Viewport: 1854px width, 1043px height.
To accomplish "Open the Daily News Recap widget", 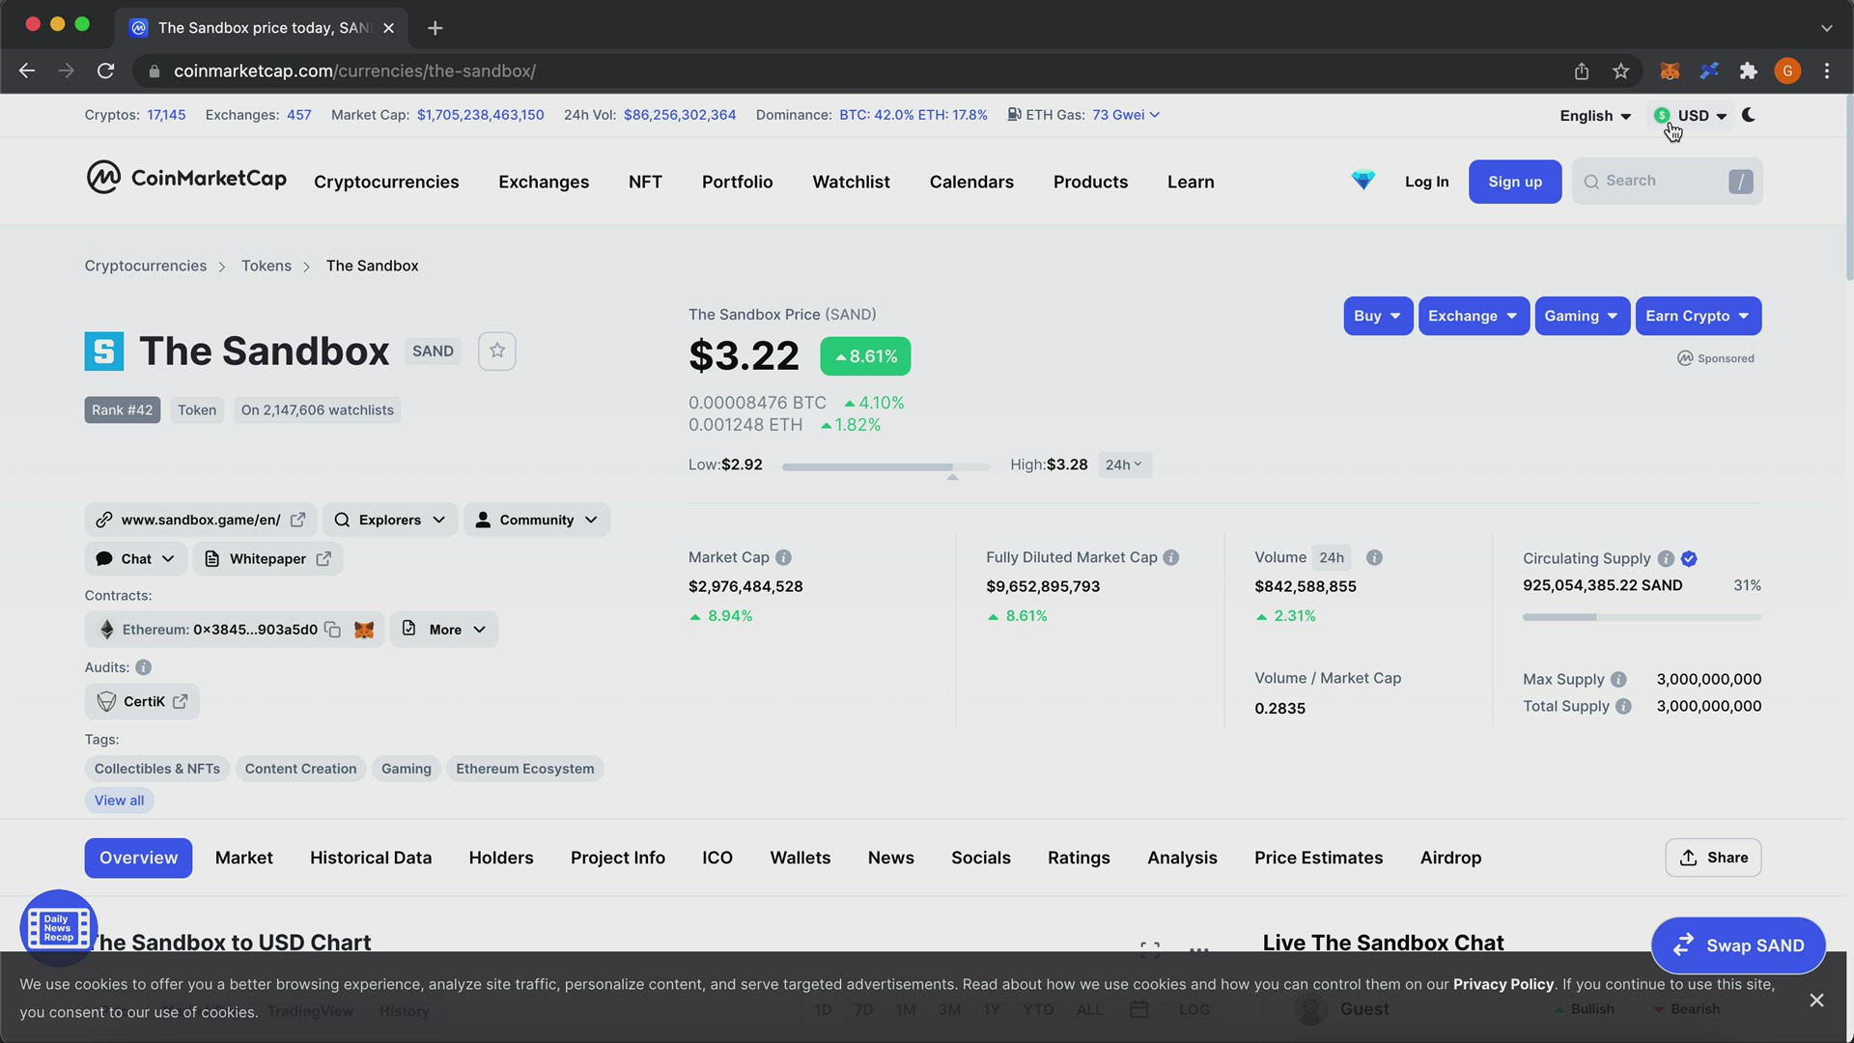I will 58,928.
